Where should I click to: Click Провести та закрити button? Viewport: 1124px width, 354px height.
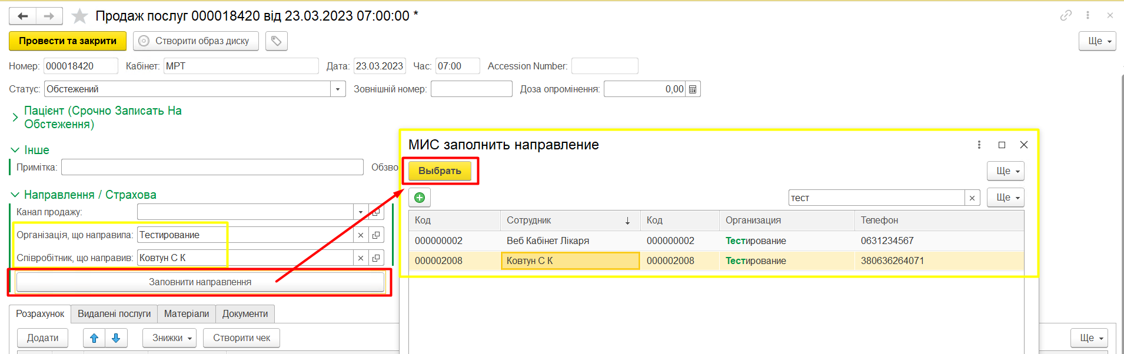click(68, 41)
